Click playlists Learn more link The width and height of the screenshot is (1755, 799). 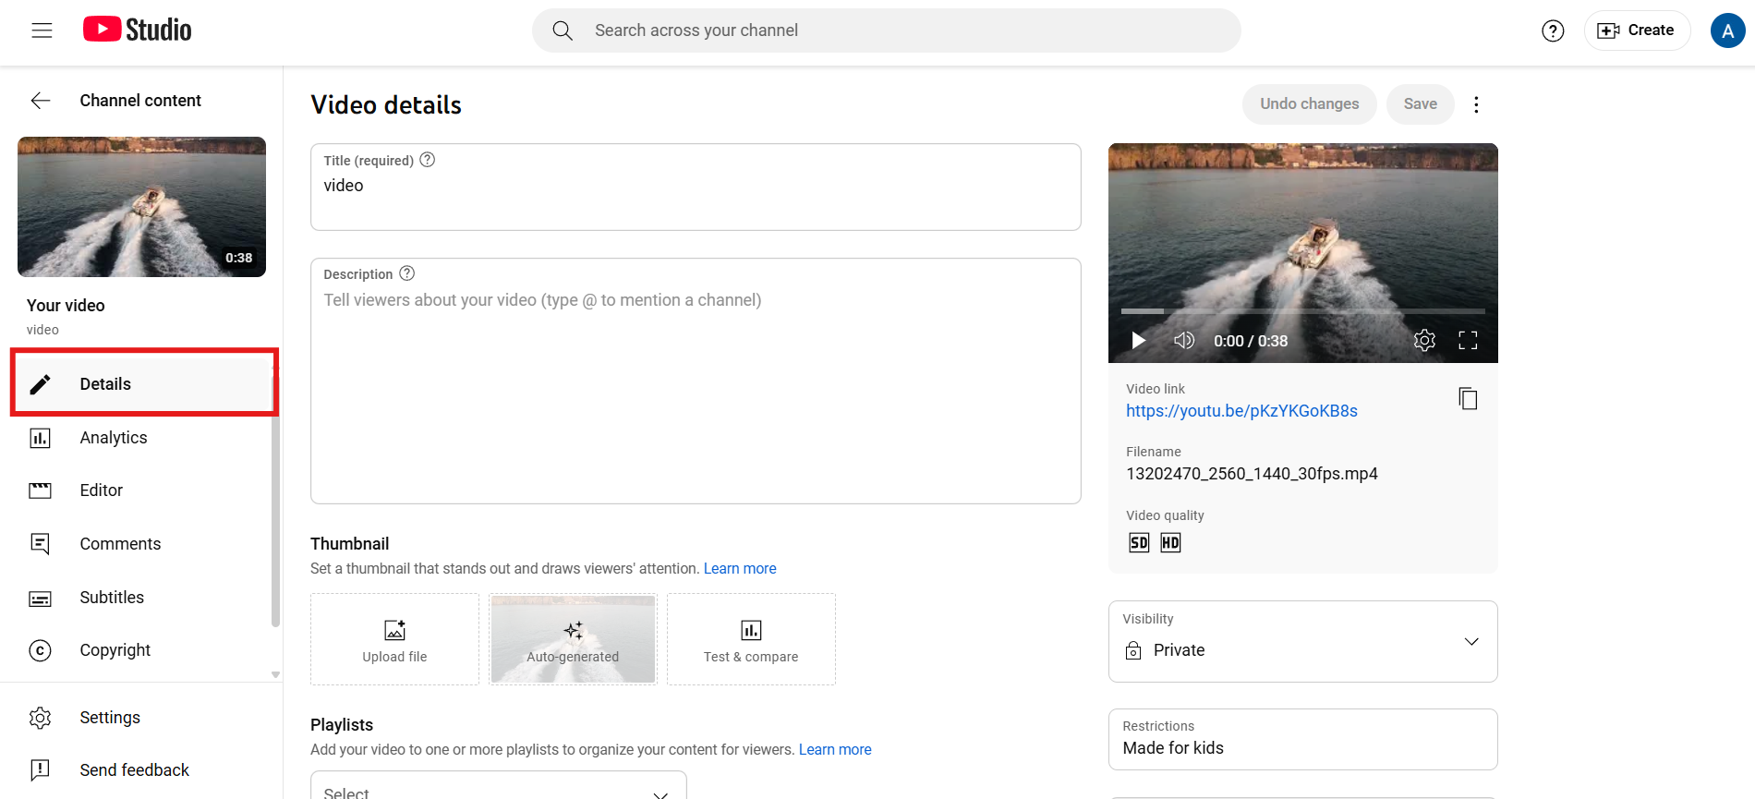(835, 750)
